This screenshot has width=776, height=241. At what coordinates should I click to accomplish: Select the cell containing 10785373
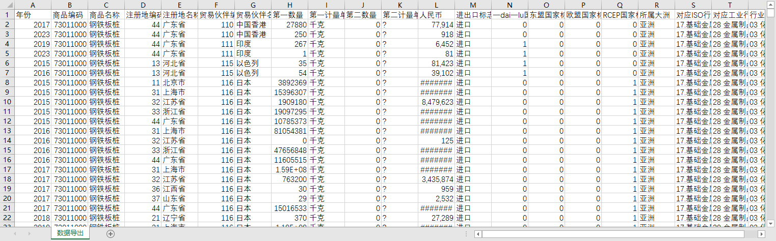289,121
